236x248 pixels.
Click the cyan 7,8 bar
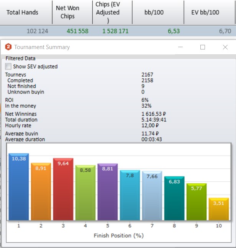point(130,195)
